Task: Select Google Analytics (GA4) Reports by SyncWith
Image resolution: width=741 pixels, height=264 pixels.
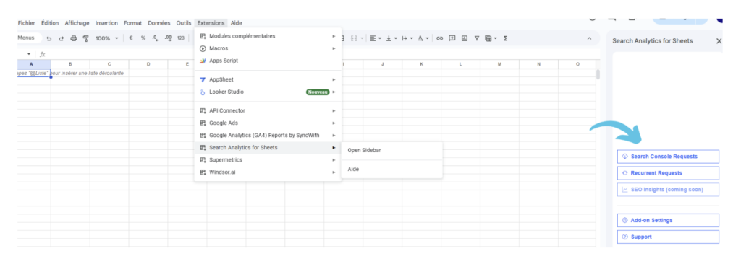Action: [x=268, y=136]
